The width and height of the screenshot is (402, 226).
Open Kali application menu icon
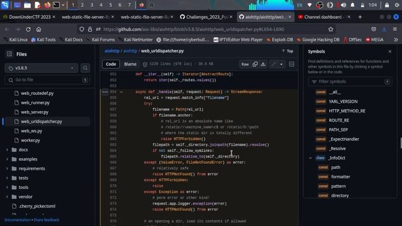[x=5, y=5]
